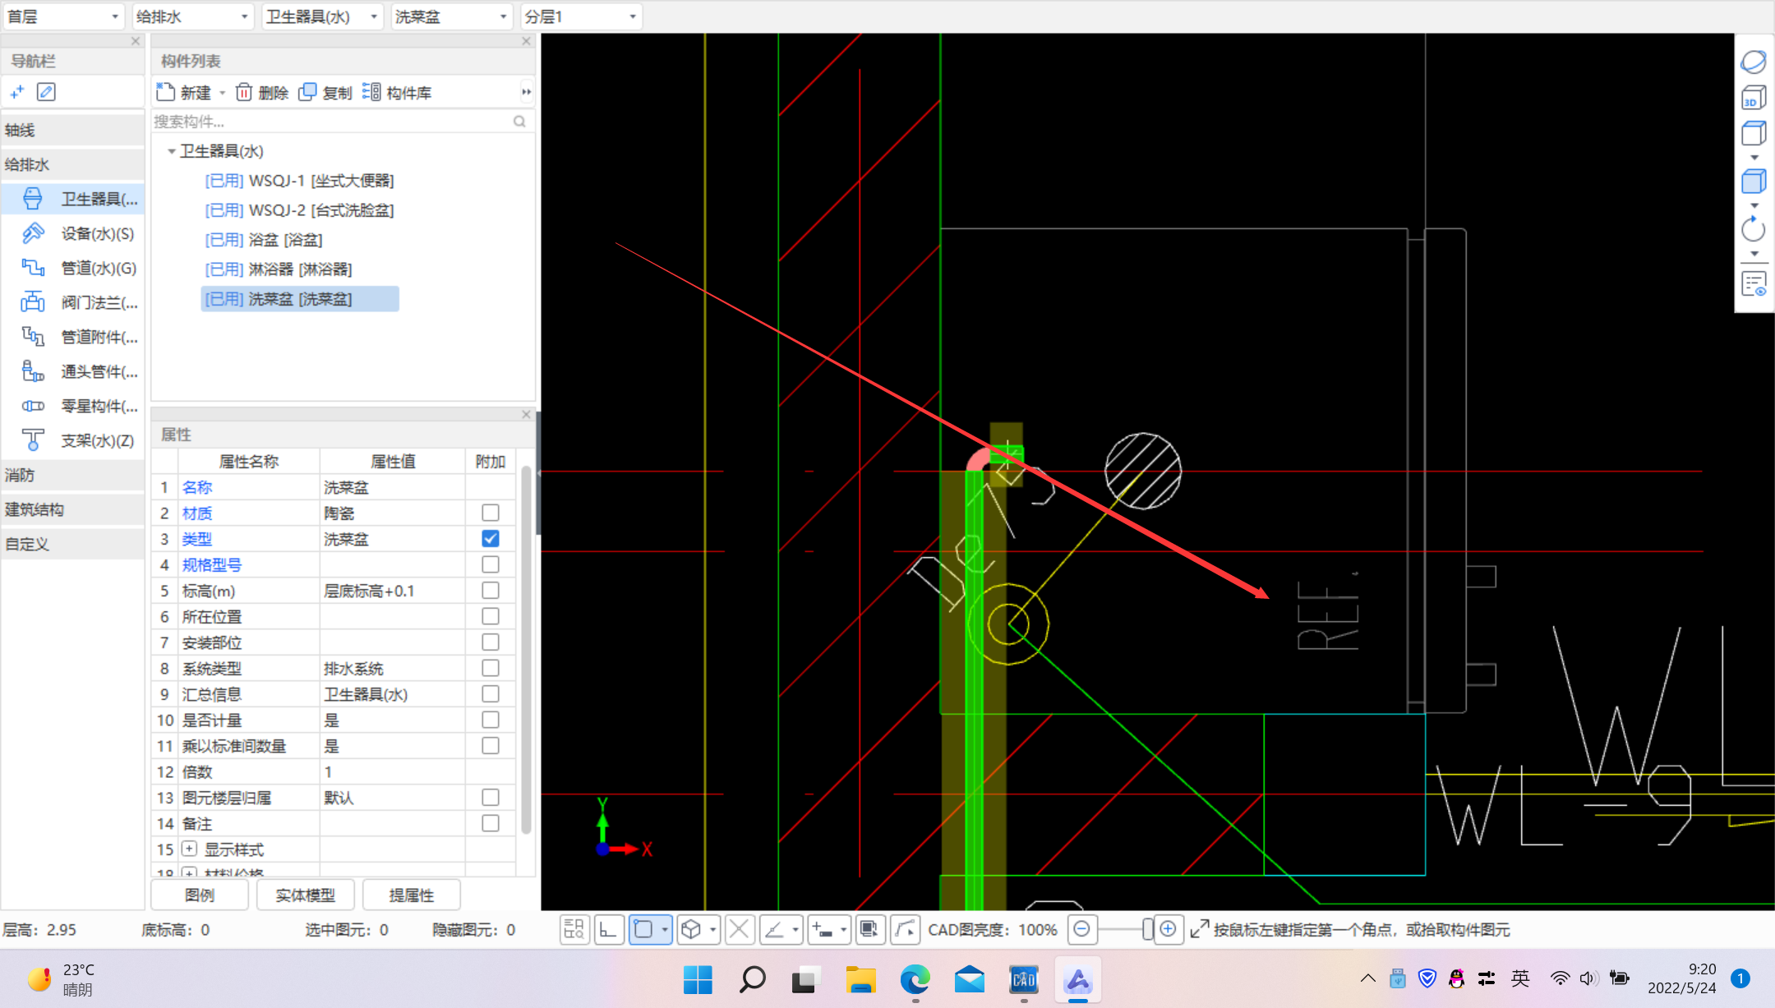
Task: Open the 给排水 discipline dropdown
Action: point(193,16)
